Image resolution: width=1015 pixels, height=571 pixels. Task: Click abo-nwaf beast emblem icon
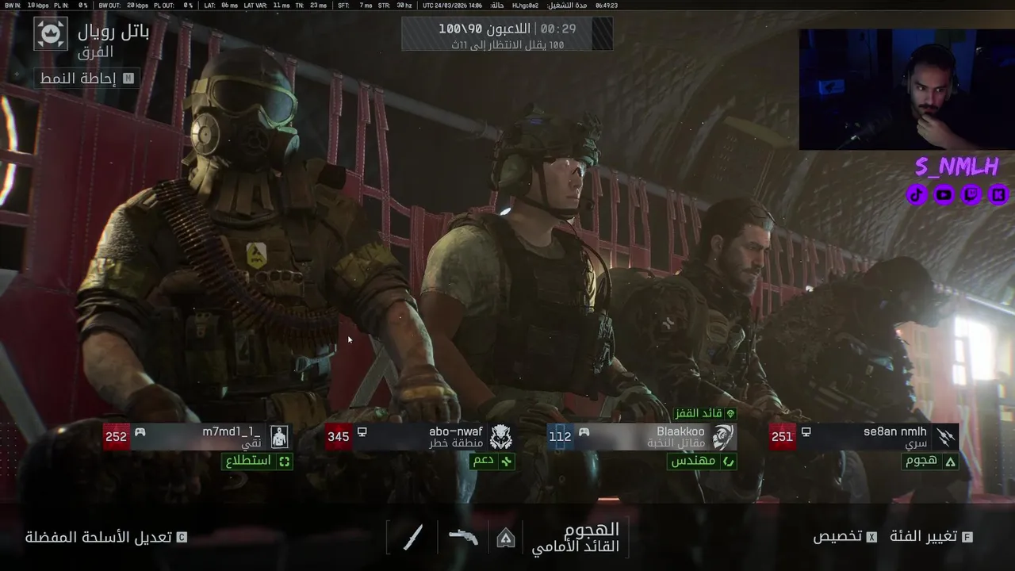point(500,437)
